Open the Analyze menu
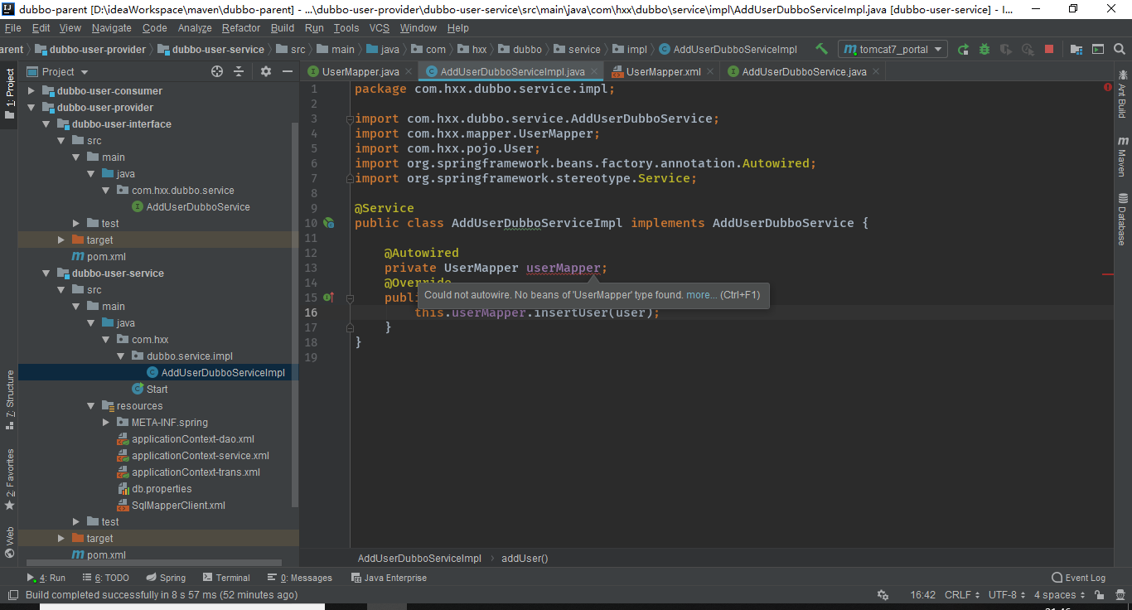The height and width of the screenshot is (610, 1132). coord(195,28)
